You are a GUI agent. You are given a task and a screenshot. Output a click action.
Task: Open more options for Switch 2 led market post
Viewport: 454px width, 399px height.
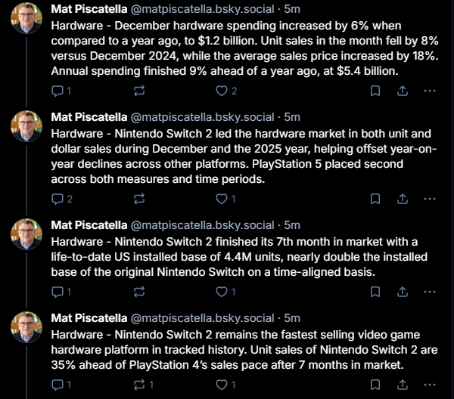coord(430,199)
